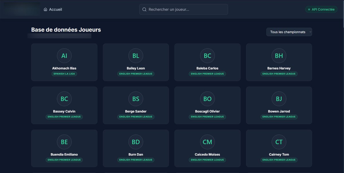This screenshot has height=173, width=344.
Task: Click the BE avatar of Buendia Emiliano
Action: [x=64, y=142]
